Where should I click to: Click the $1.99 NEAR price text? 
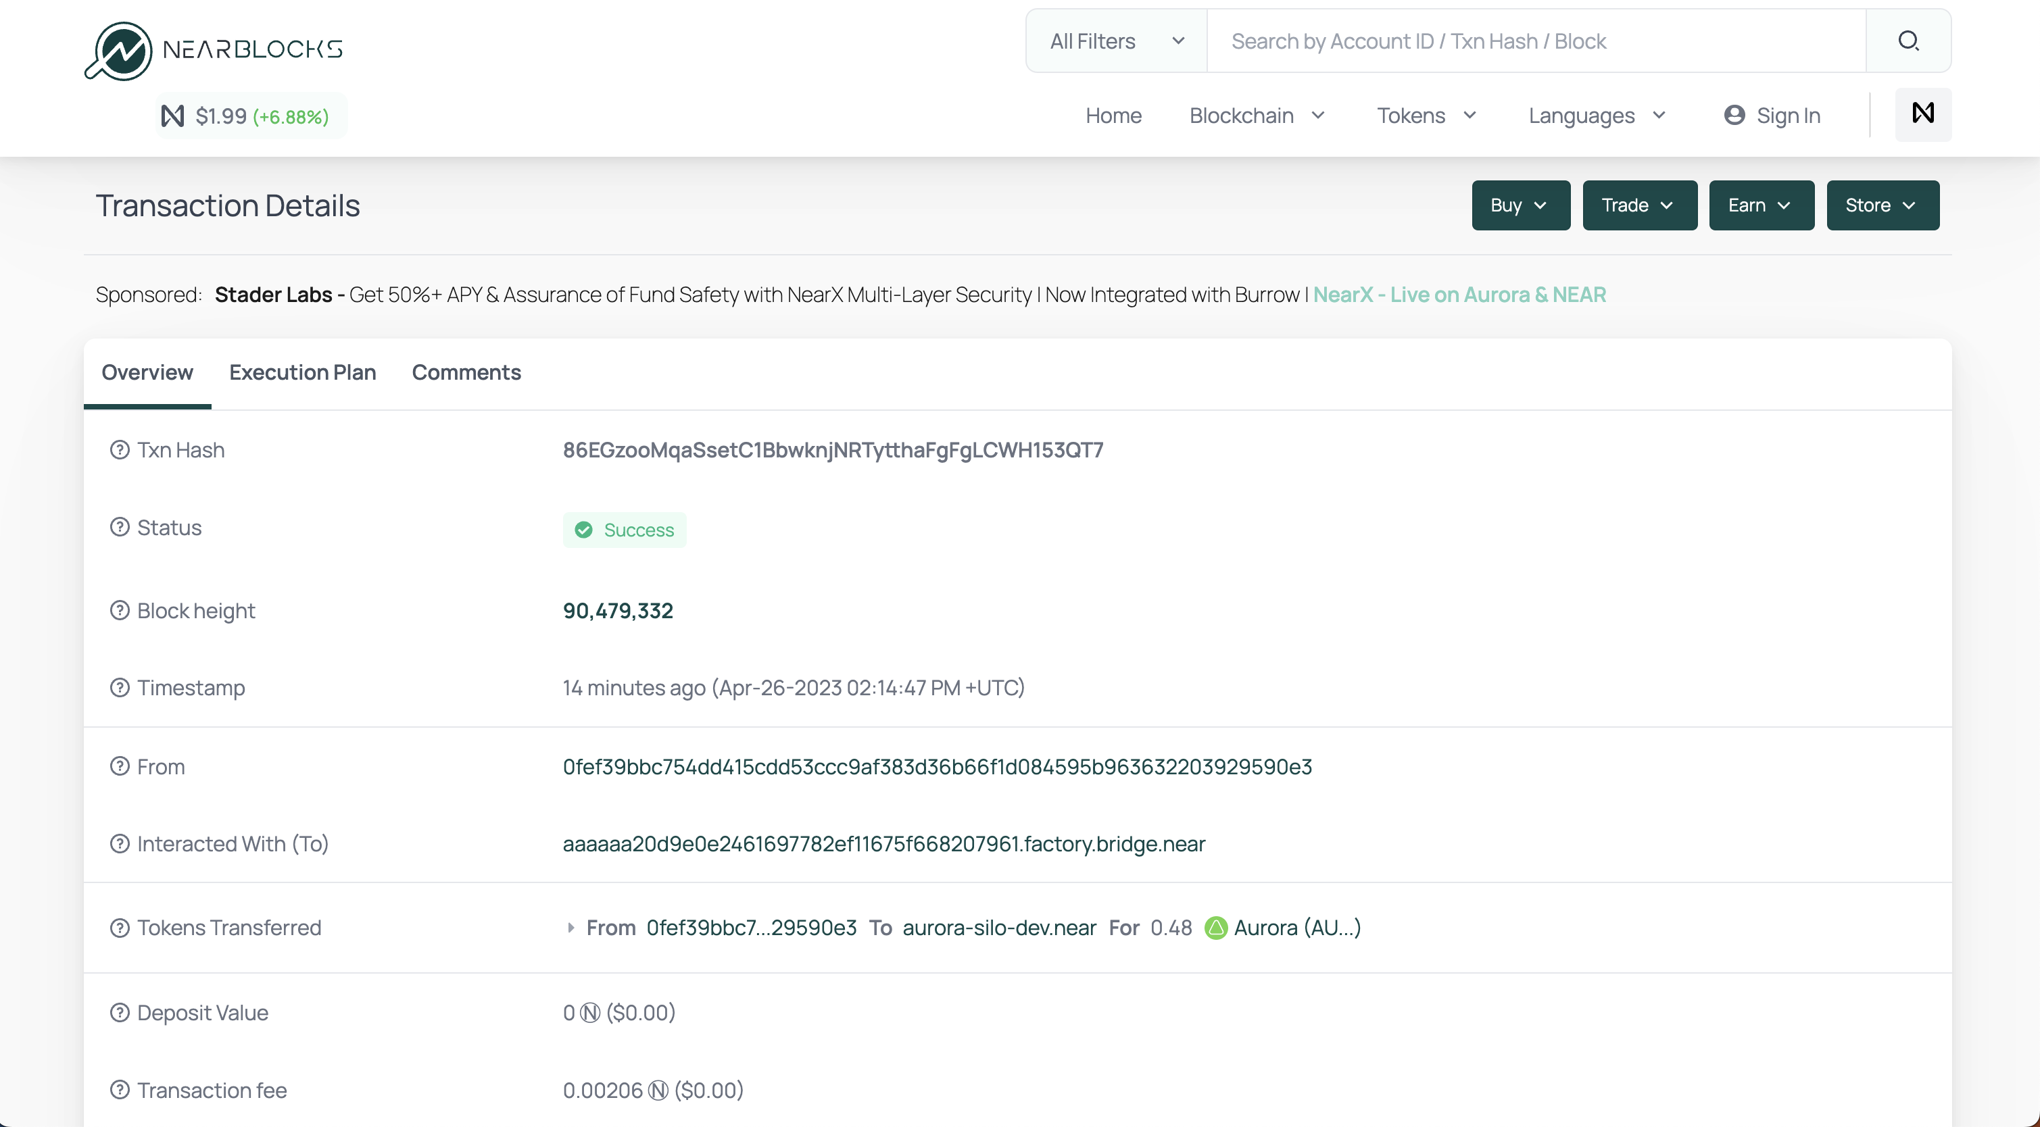coord(221,116)
